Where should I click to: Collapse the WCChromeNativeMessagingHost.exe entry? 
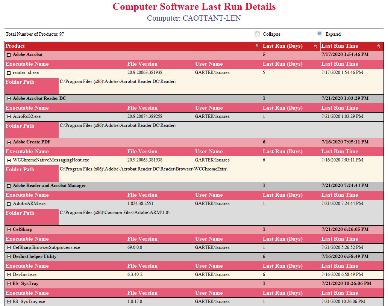point(9,160)
